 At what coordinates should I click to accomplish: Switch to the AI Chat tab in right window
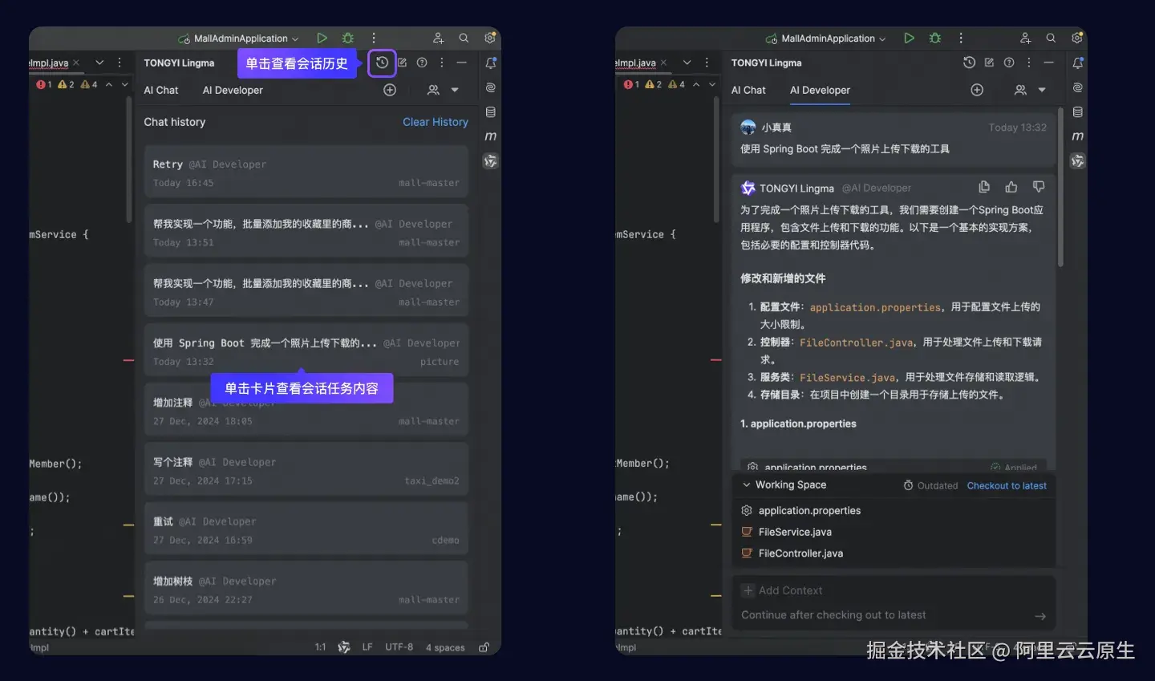pos(748,90)
